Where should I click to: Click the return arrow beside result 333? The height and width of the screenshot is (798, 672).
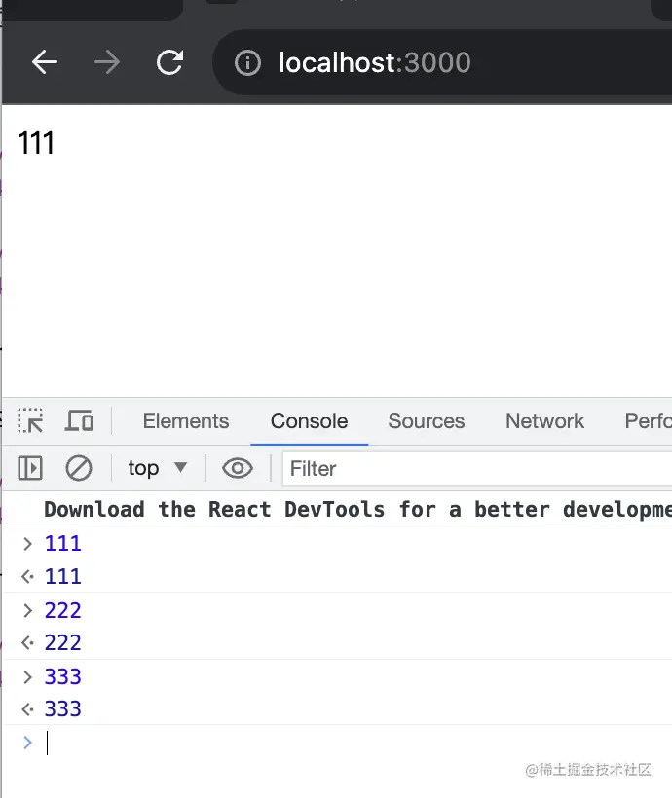click(27, 708)
